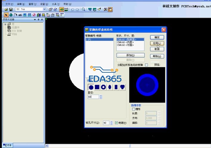Click the cycle selection icon with circular arrows

pyautogui.click(x=55, y=9)
